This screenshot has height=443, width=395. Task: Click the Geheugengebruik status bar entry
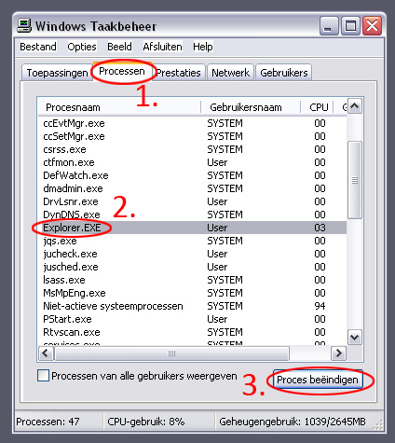[x=293, y=422]
